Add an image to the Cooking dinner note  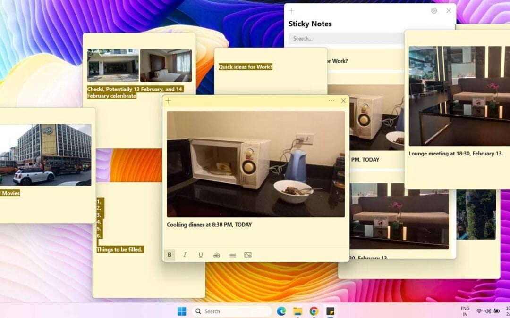pyautogui.click(x=248, y=254)
